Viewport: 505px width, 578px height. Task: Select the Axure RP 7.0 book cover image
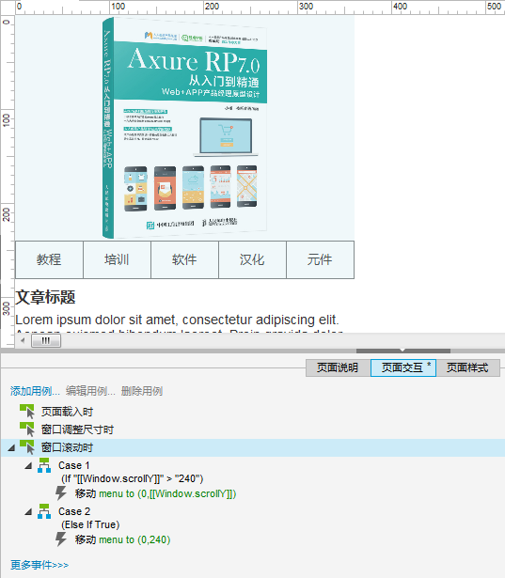pyautogui.click(x=185, y=128)
